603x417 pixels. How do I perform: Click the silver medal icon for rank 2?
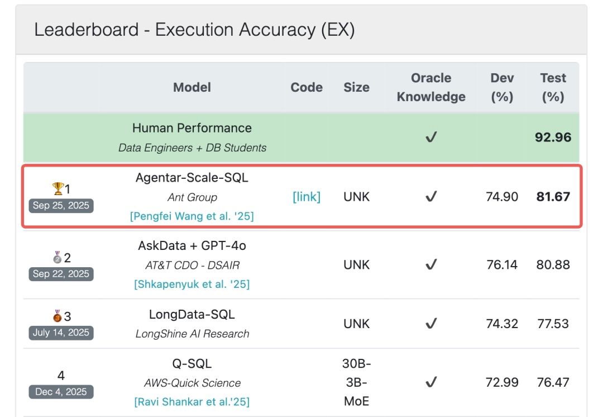pos(57,258)
